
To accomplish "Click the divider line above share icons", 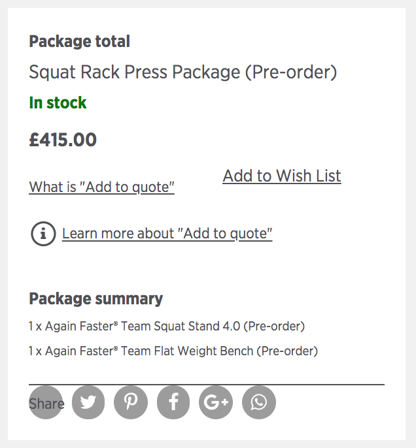I will [207, 385].
